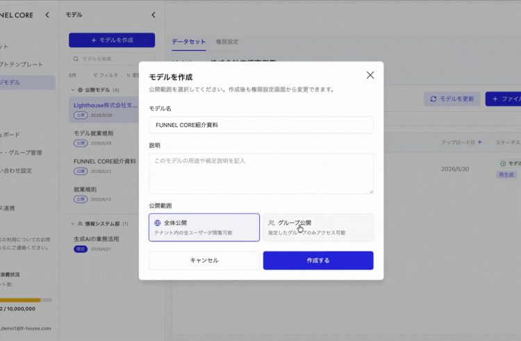Collapse the モデル panel with its chevron
521x341 pixels.
(x=154, y=15)
